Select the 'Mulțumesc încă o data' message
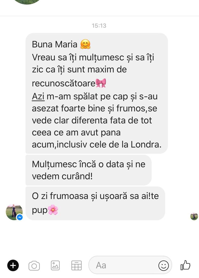The width and height of the screenshot is (199, 278). pyautogui.click(x=89, y=170)
